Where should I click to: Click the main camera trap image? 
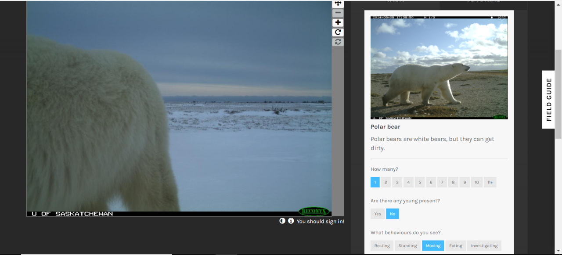click(x=179, y=108)
